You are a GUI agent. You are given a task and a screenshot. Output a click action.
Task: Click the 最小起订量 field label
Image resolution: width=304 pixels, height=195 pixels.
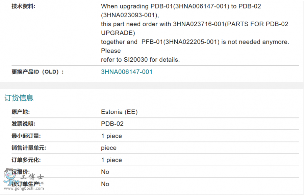coord(26,136)
